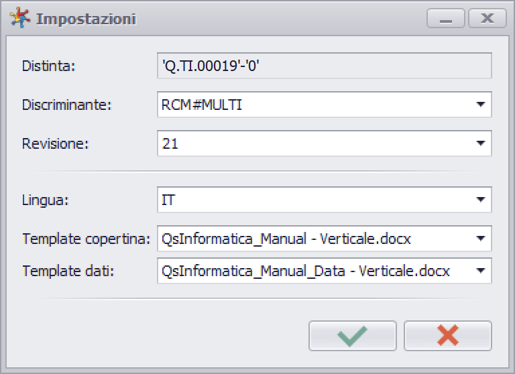
Task: Select the Distinta field showing 'Q.TI.00019'-'0'
Action: (325, 66)
